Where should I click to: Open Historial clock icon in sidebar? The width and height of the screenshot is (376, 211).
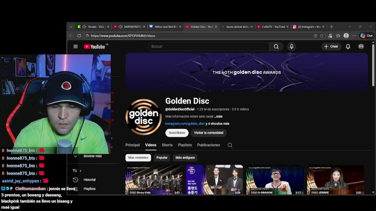point(76,180)
